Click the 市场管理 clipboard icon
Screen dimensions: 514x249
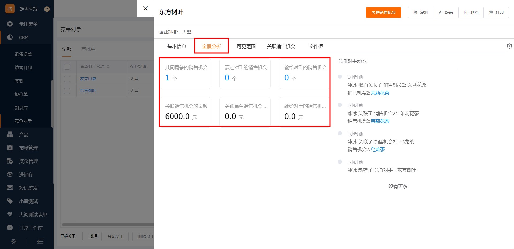coord(10,148)
